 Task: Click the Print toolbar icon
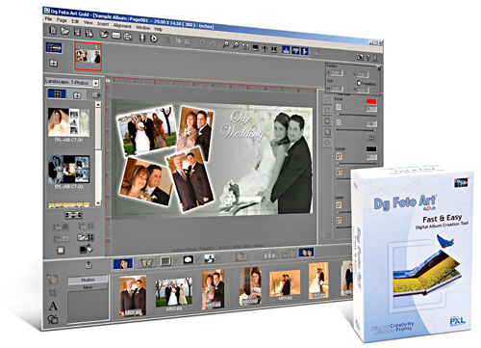coord(128,37)
